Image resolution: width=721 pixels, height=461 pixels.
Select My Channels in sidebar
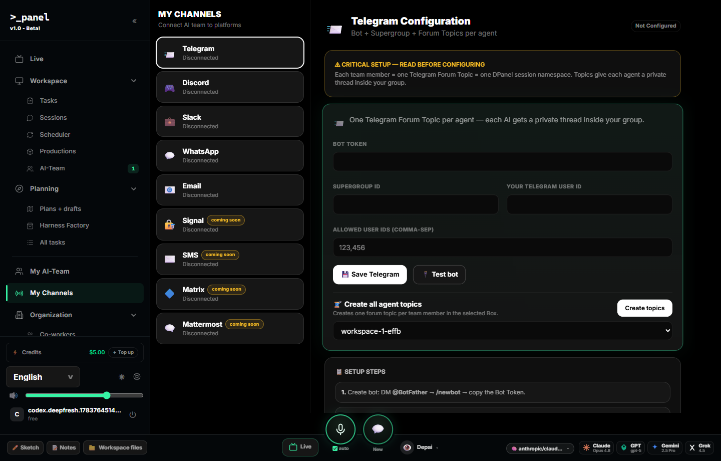coord(75,293)
